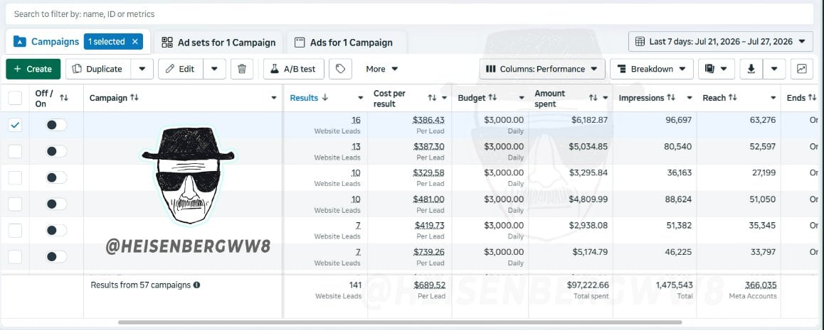Click the A/B test button

[x=294, y=69]
